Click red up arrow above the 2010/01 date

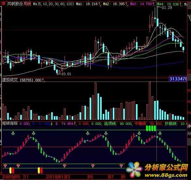pos(65,165)
